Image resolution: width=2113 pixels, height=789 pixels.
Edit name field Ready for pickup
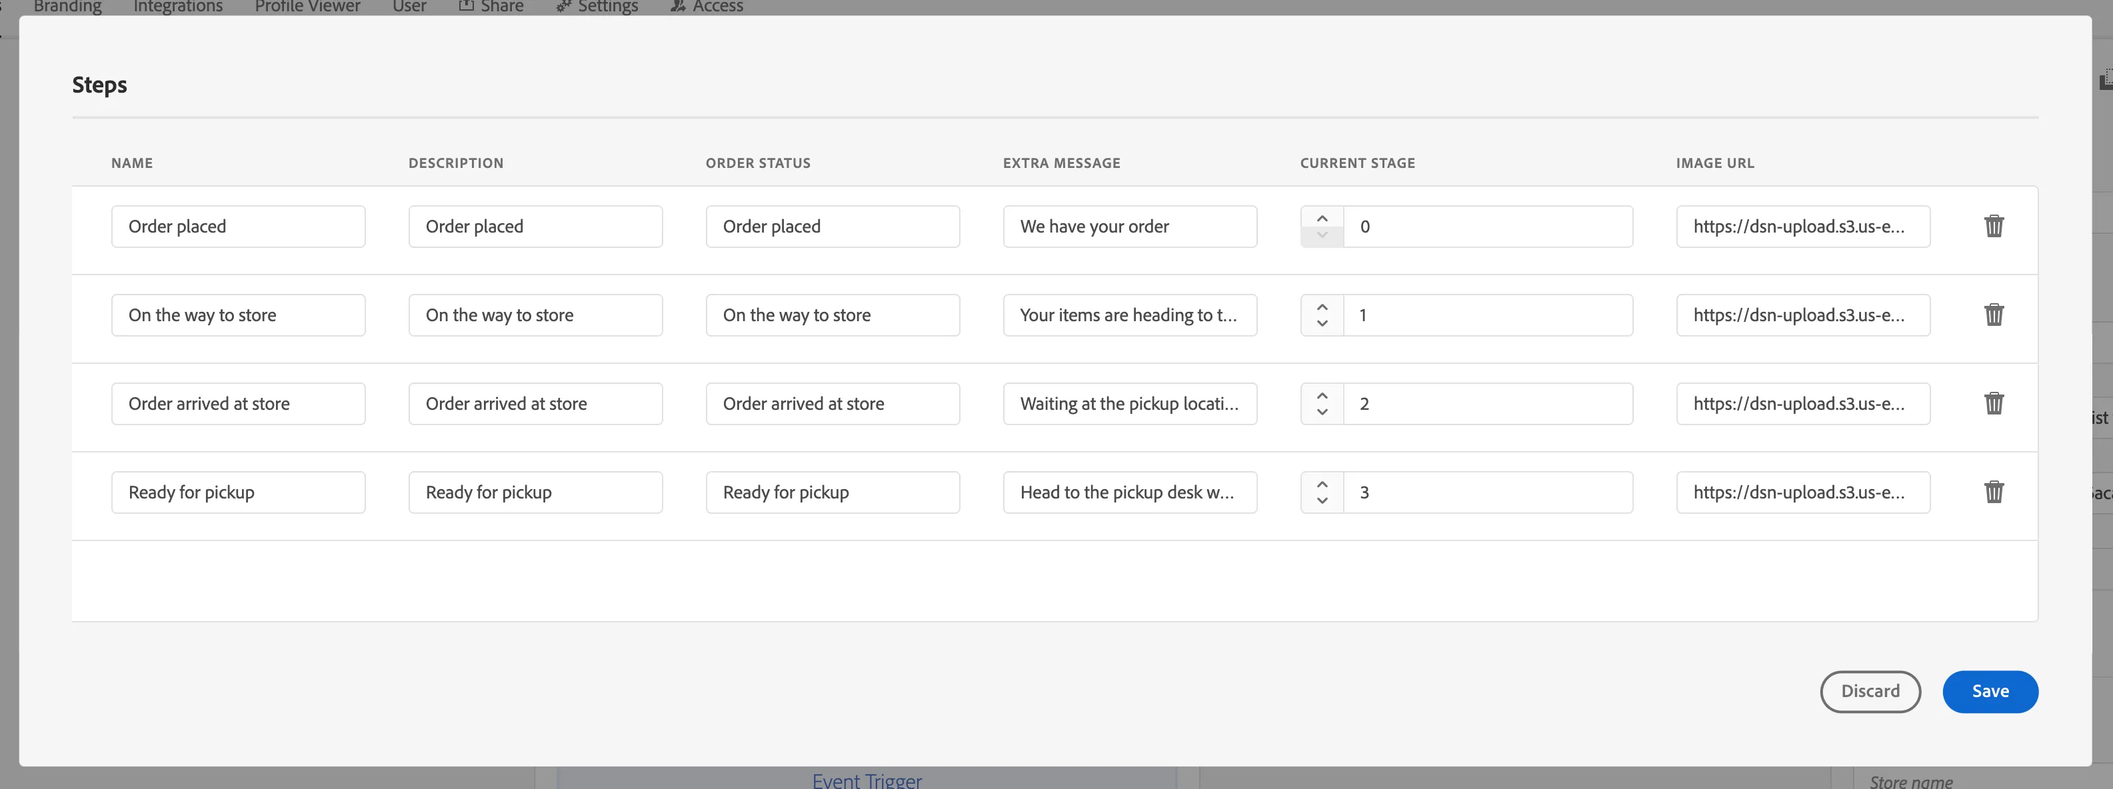point(239,492)
